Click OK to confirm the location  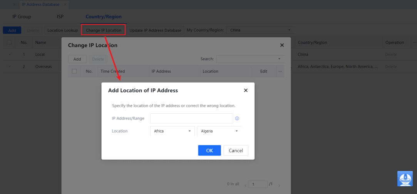pos(209,151)
